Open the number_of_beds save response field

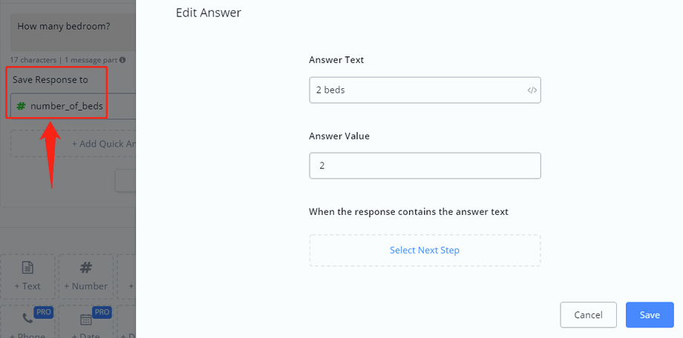click(x=67, y=106)
